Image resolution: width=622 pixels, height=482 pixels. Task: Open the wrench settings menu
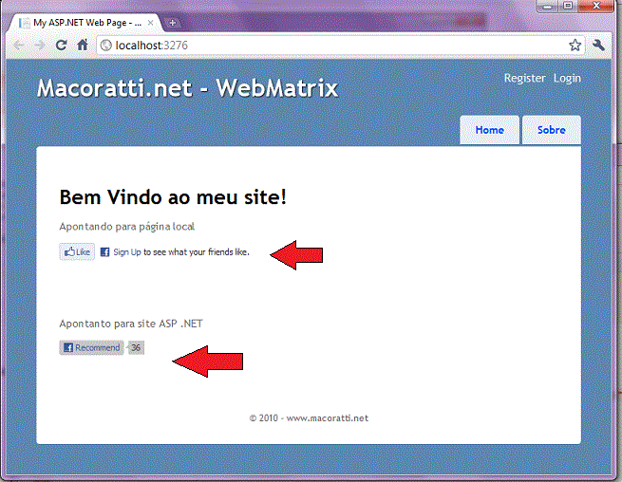click(x=598, y=46)
